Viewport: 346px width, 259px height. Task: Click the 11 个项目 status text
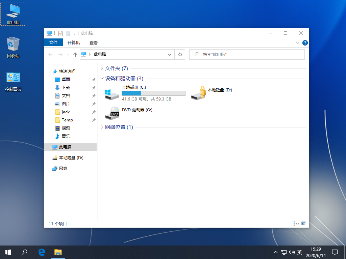point(57,224)
